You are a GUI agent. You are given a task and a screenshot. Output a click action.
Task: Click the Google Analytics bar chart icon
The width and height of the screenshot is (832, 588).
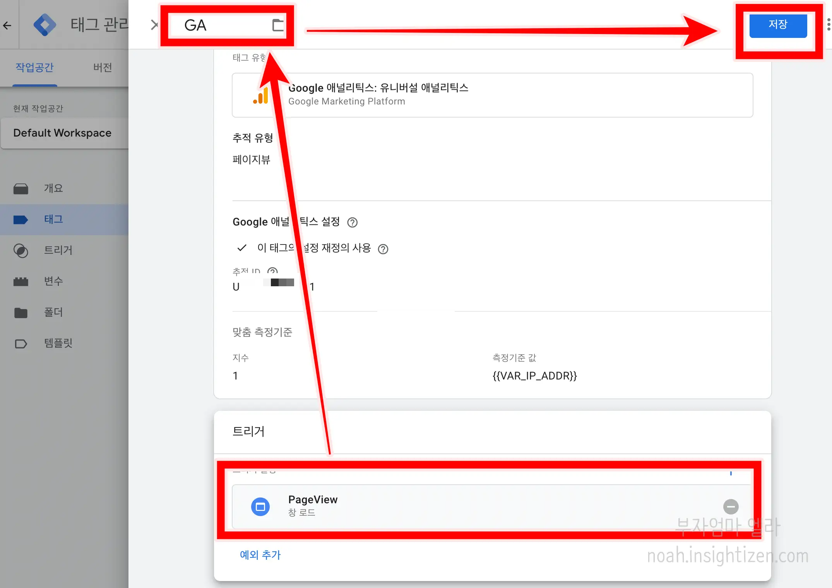(261, 96)
